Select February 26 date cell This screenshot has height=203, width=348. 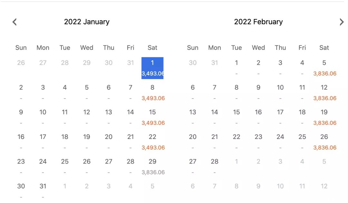[324, 142]
